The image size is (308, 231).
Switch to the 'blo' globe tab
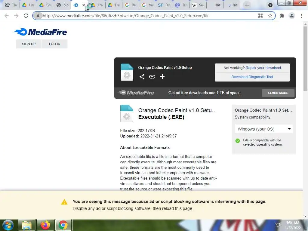62,5
